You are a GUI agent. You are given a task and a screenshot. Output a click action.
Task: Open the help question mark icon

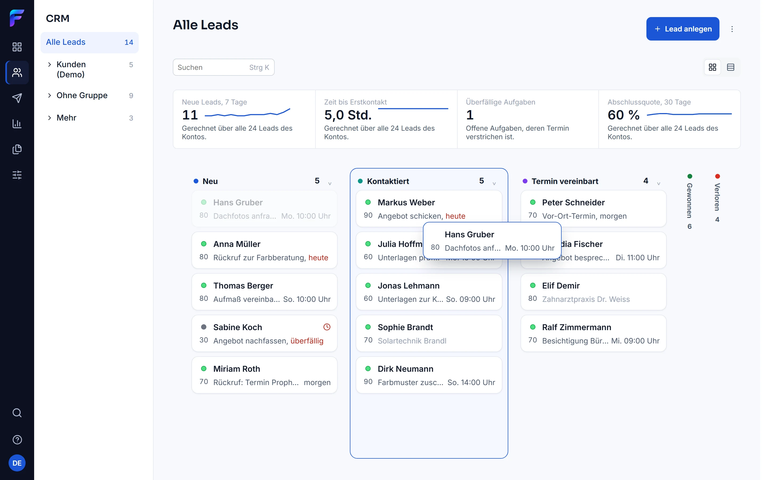[x=17, y=440]
